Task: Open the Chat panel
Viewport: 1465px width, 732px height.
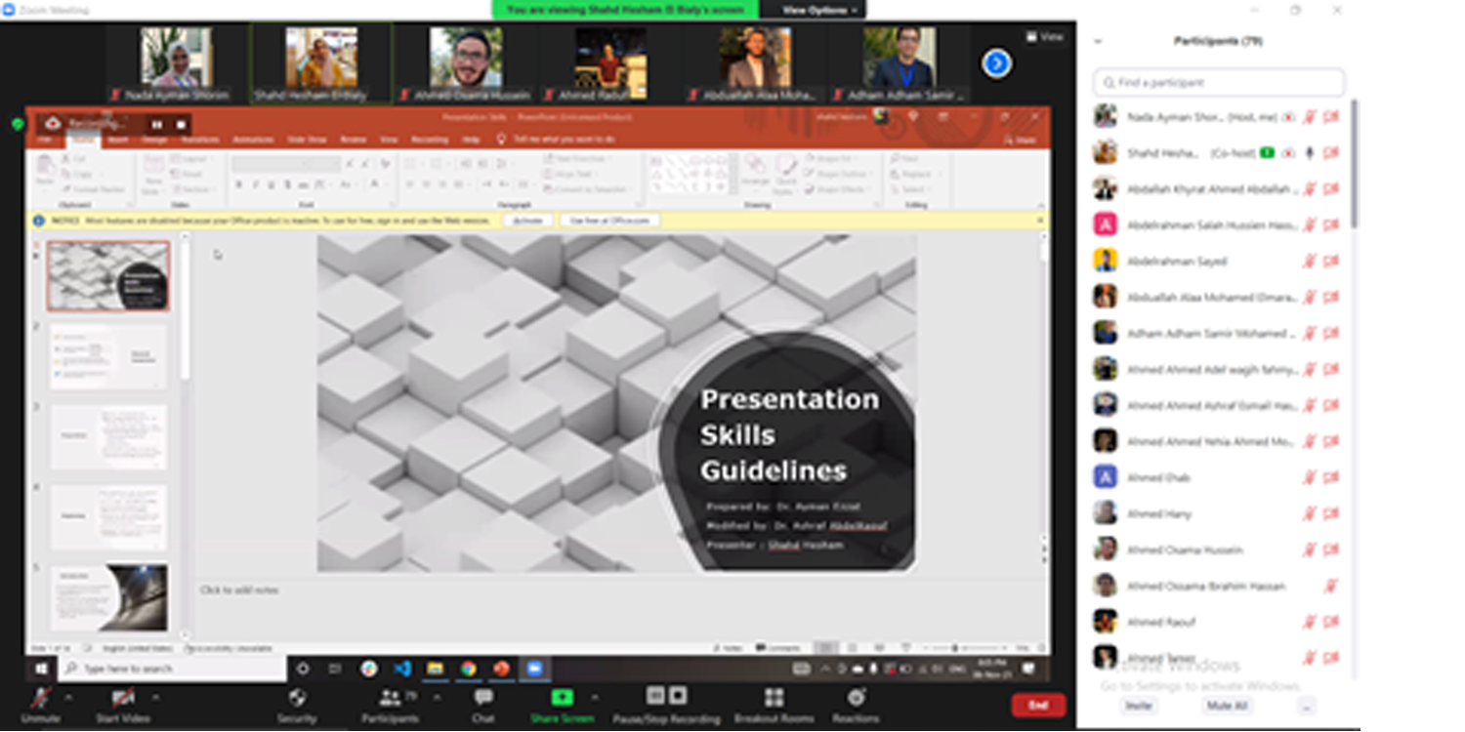Action: point(482,699)
